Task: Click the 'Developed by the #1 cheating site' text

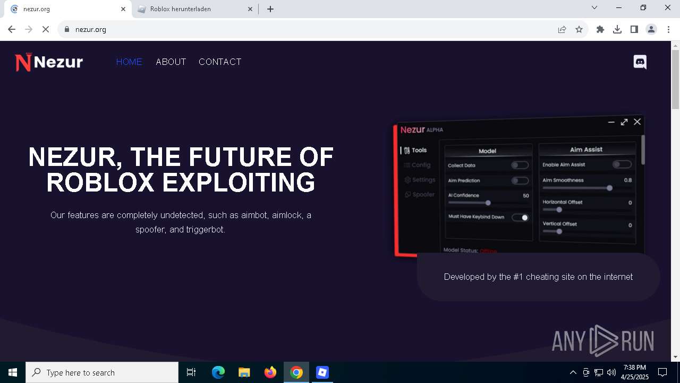Action: 538,277
